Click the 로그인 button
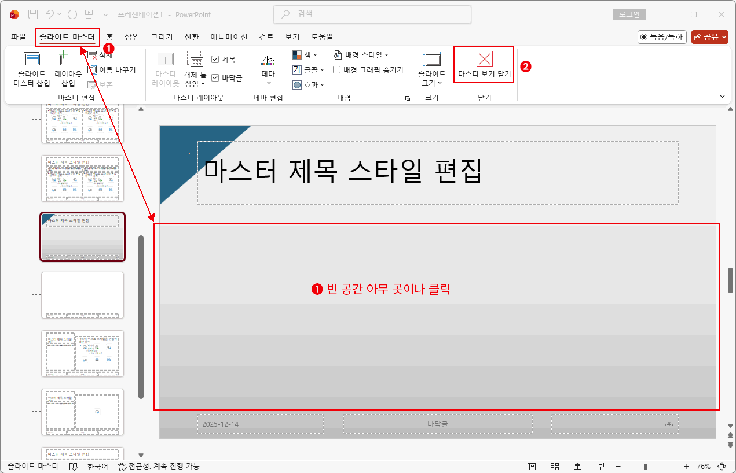736x473 pixels. 629,14
